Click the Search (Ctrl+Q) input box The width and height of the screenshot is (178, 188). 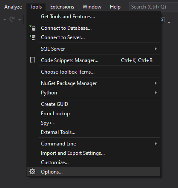[153, 7]
